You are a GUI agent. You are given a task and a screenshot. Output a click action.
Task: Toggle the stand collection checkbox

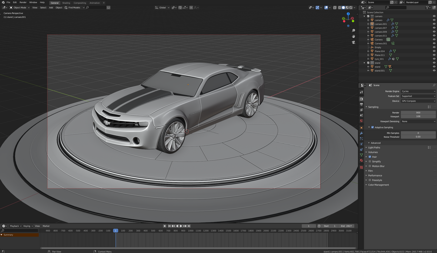[368, 63]
